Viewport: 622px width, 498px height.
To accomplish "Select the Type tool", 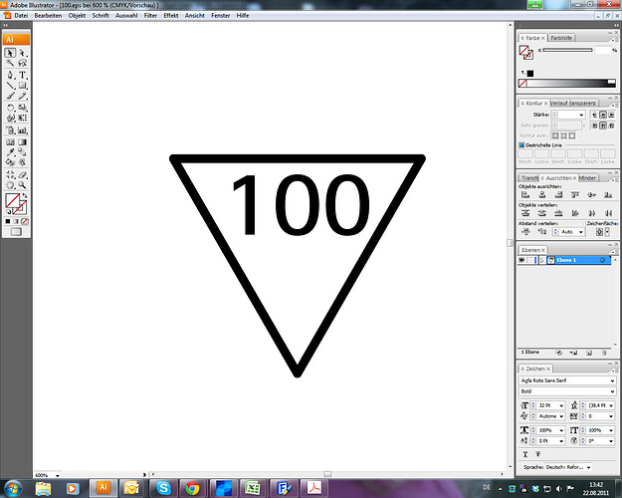I will [x=23, y=75].
